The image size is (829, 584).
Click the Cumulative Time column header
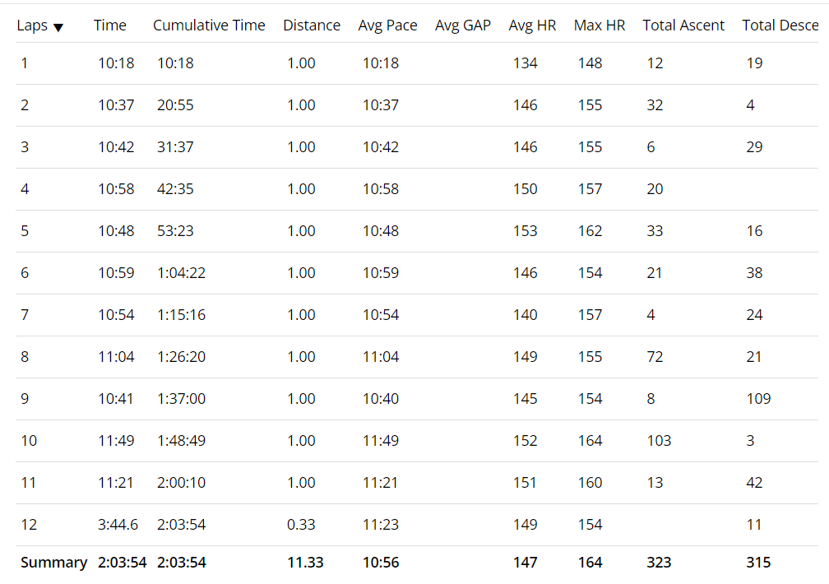coord(209,25)
